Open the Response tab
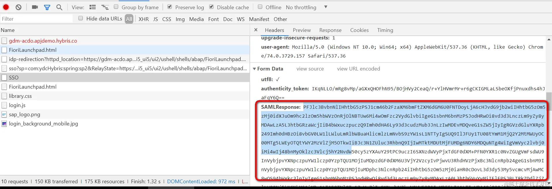This screenshot has height=189, width=552. coord(330,30)
